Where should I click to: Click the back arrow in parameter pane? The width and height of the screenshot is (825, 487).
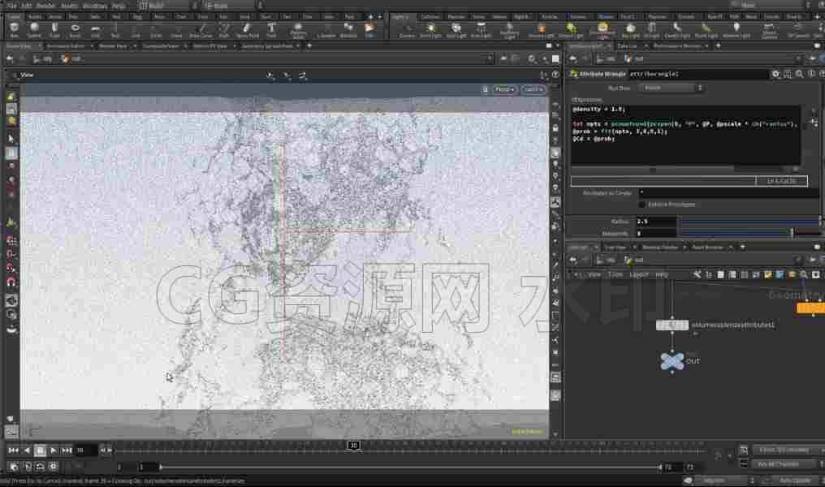[573, 59]
